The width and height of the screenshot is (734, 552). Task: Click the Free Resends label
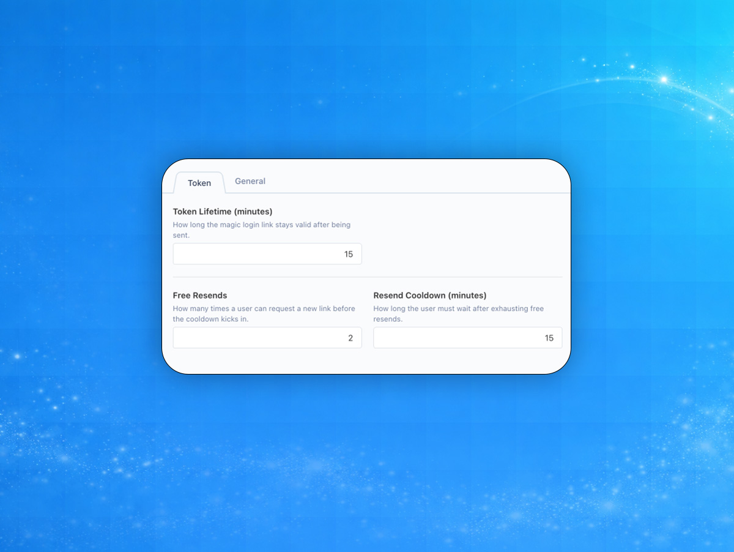200,296
